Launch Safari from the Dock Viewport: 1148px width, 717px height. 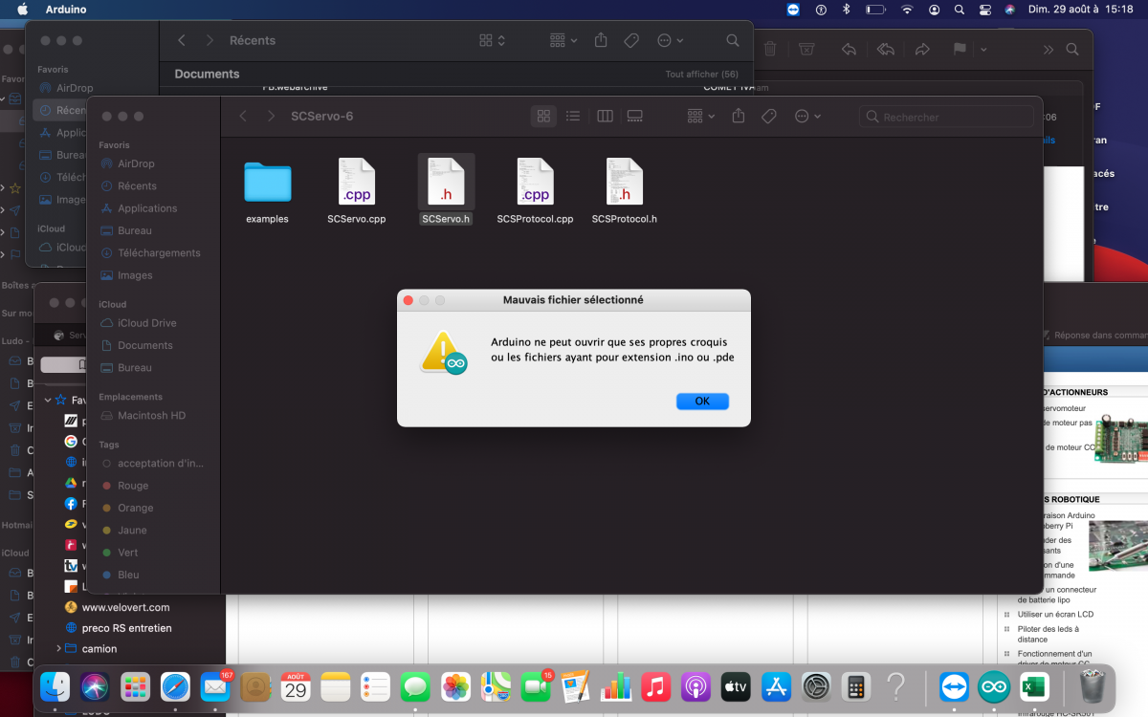[175, 686]
